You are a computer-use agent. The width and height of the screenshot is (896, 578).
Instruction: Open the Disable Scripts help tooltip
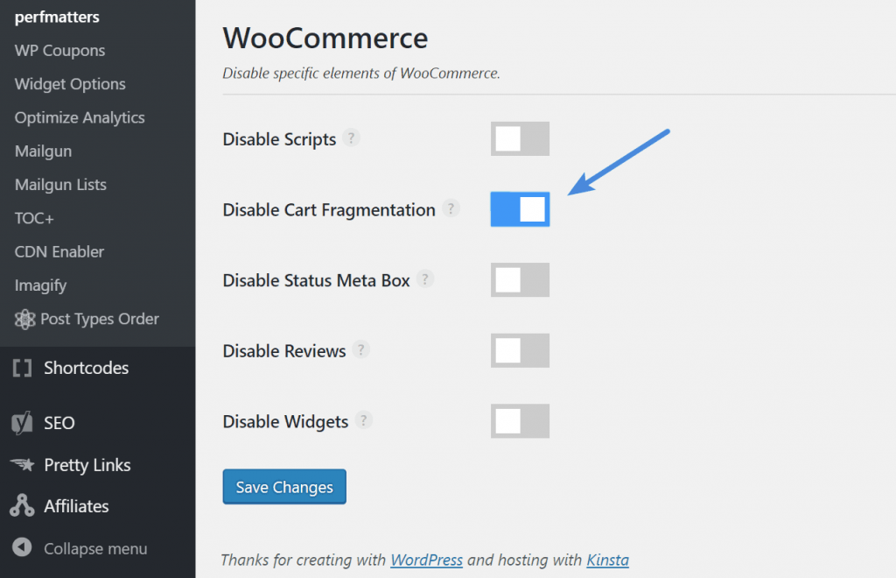[x=352, y=137]
